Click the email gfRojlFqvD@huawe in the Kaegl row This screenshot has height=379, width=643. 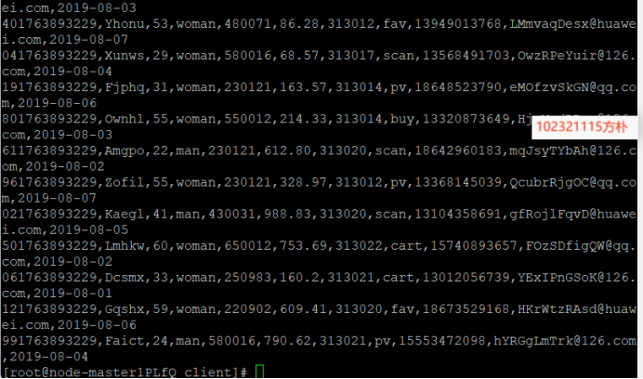click(573, 214)
